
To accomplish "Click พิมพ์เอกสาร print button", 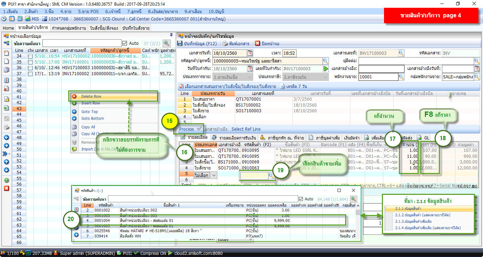I will point(236,44).
